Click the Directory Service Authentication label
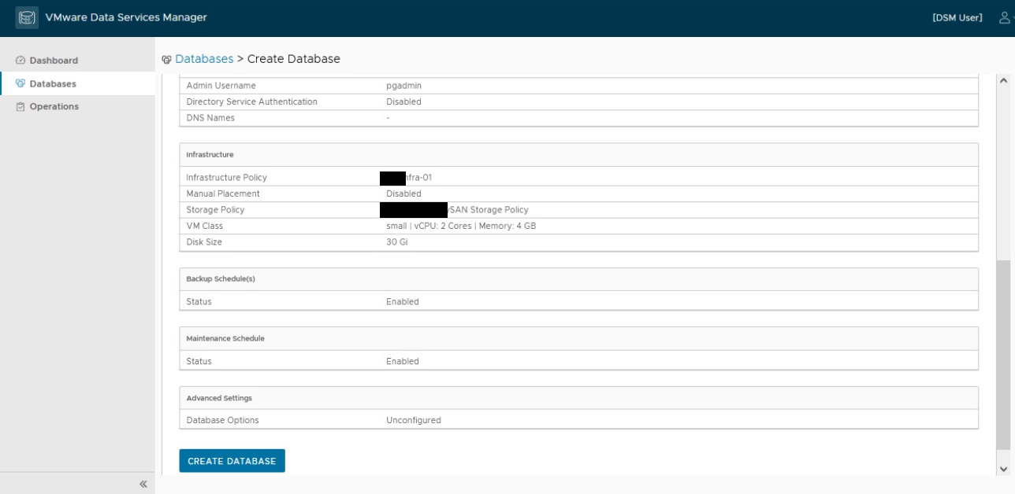This screenshot has width=1015, height=494. tap(252, 101)
